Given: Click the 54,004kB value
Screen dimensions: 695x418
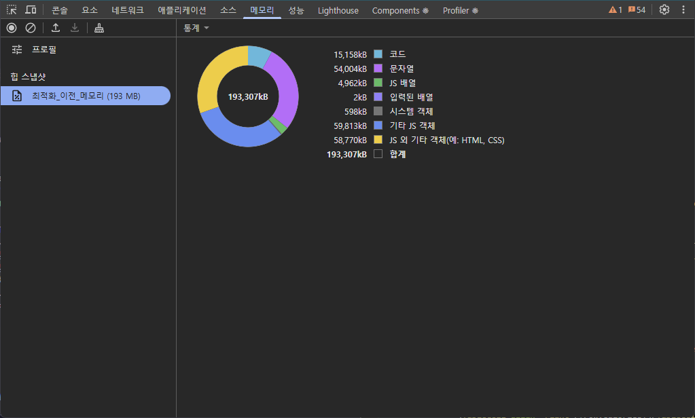Looking at the screenshot, I should [350, 69].
